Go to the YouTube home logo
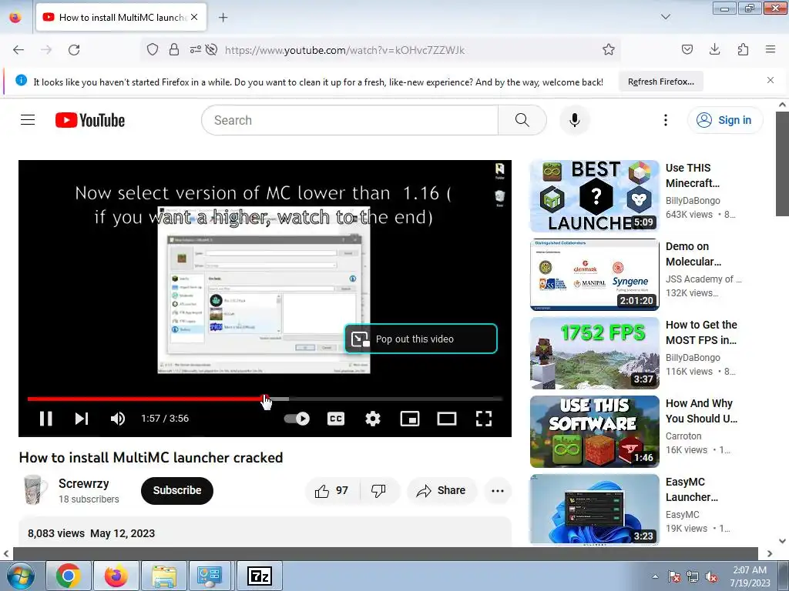 [90, 120]
